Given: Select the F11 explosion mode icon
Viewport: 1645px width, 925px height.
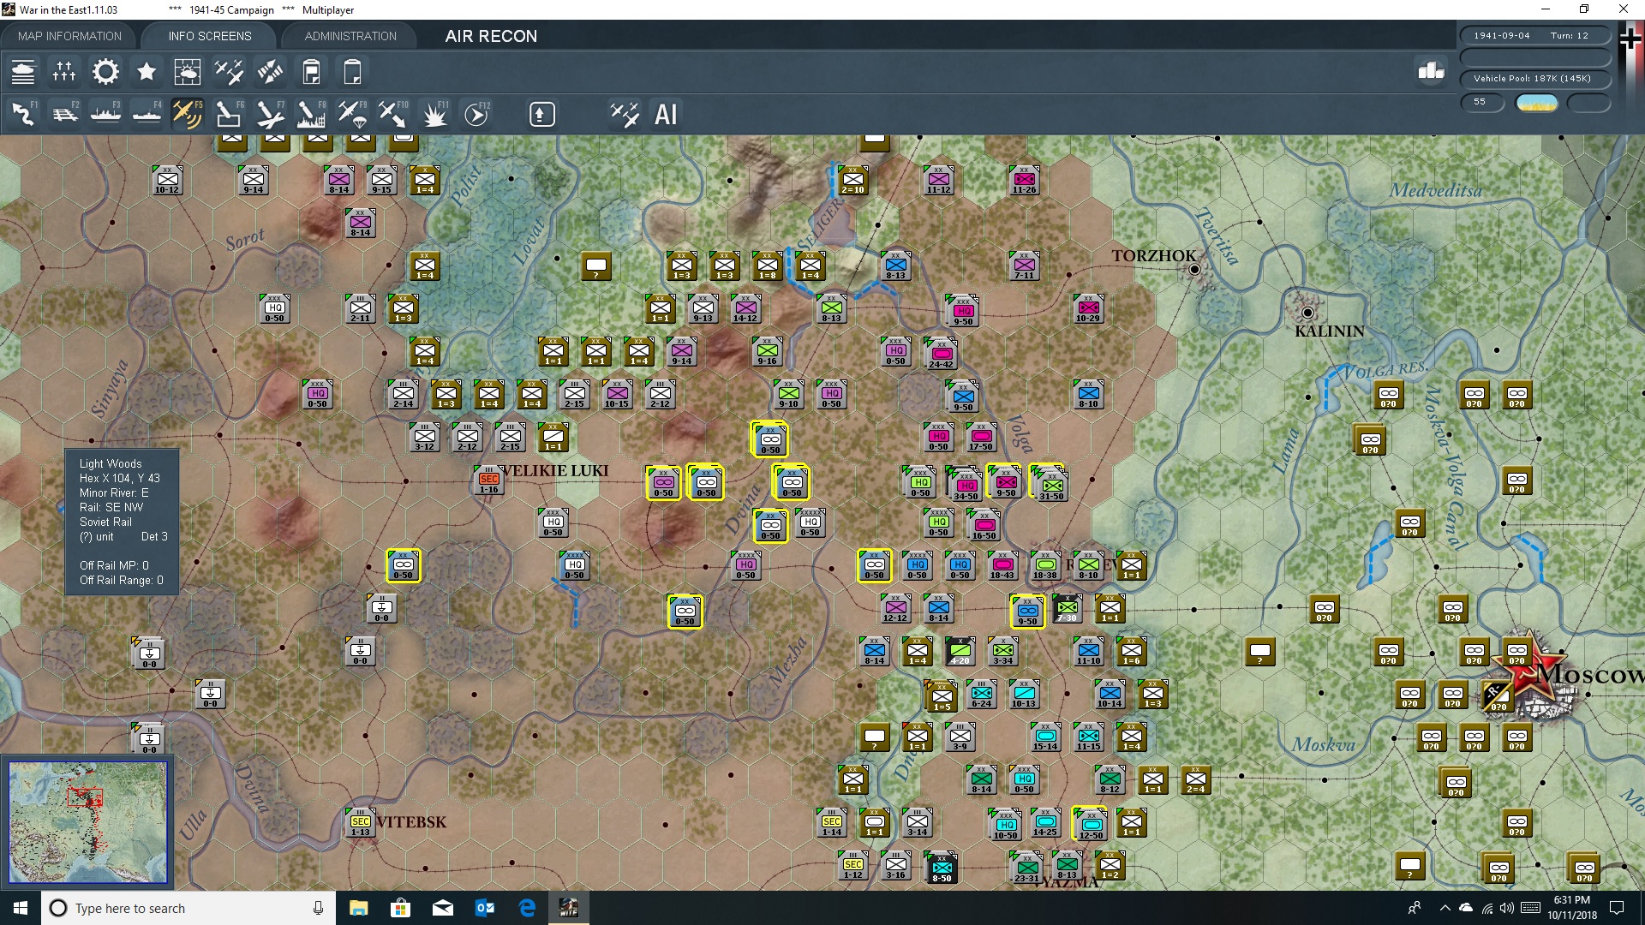Looking at the screenshot, I should 434,114.
